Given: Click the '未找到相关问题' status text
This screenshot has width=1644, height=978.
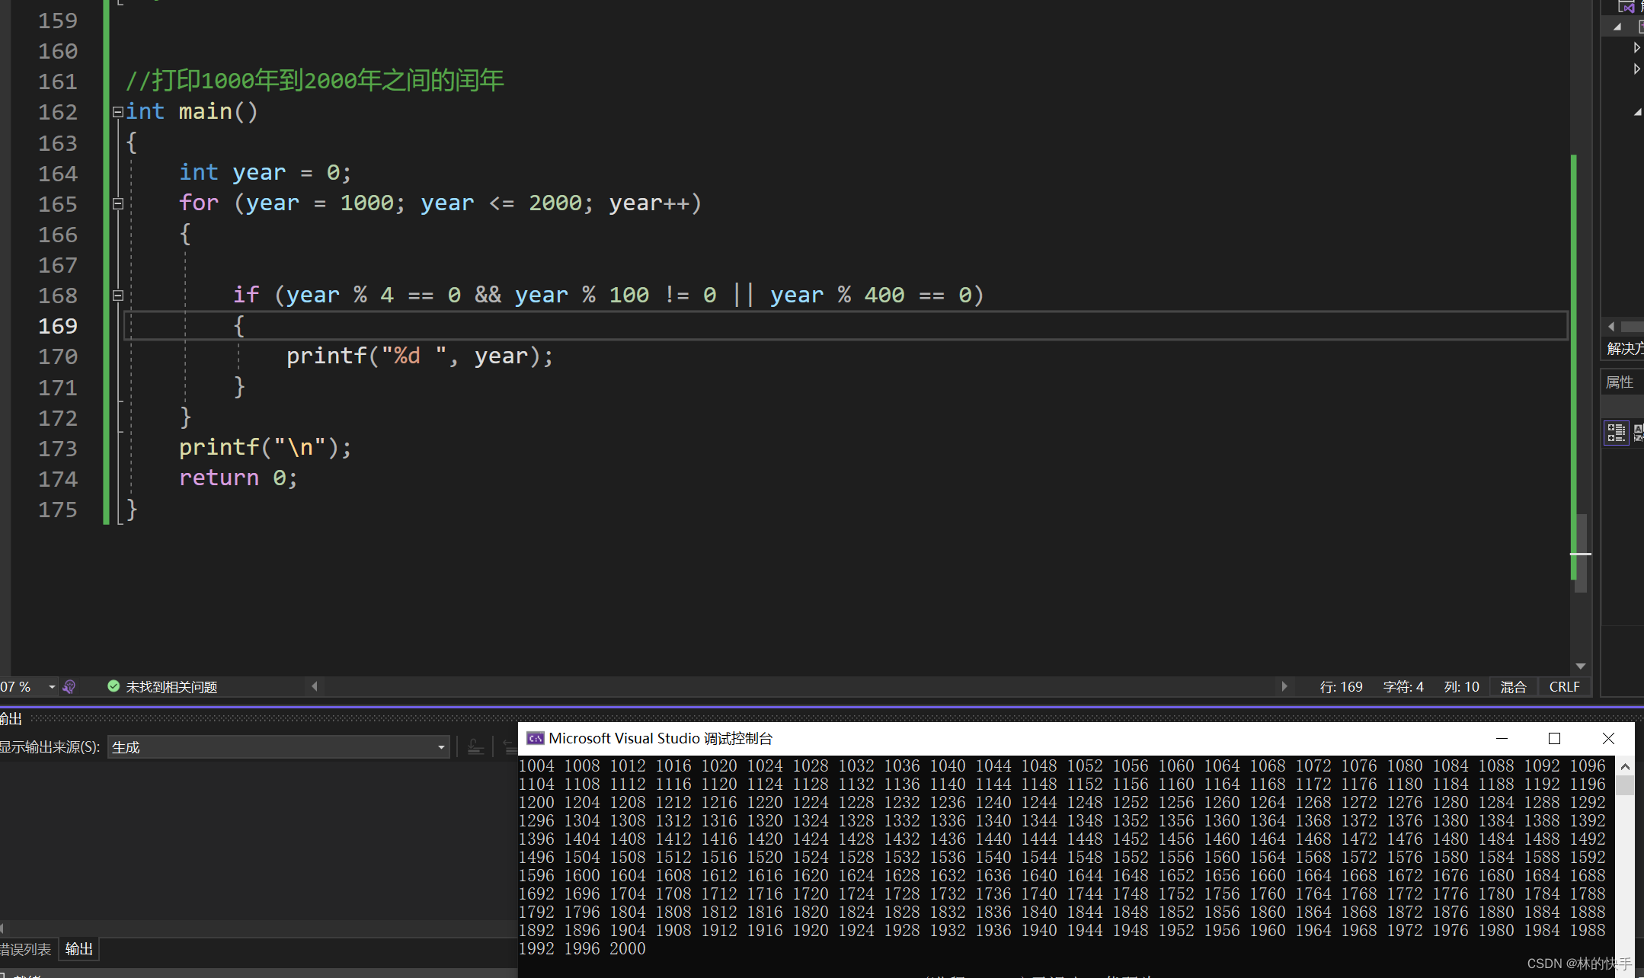Looking at the screenshot, I should tap(171, 687).
